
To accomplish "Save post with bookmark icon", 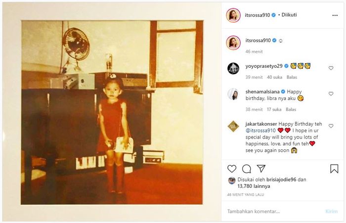I will [334, 169].
